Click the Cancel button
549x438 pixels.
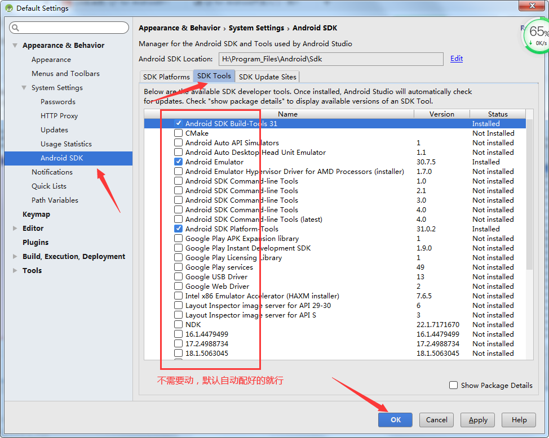(437, 420)
